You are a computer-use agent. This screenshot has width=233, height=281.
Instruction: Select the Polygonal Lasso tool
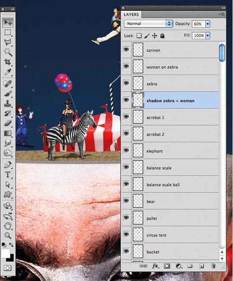[8, 42]
